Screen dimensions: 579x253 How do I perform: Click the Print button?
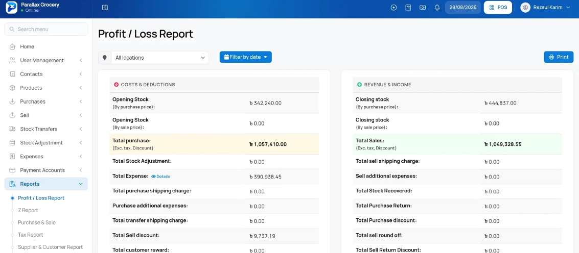[x=559, y=57]
